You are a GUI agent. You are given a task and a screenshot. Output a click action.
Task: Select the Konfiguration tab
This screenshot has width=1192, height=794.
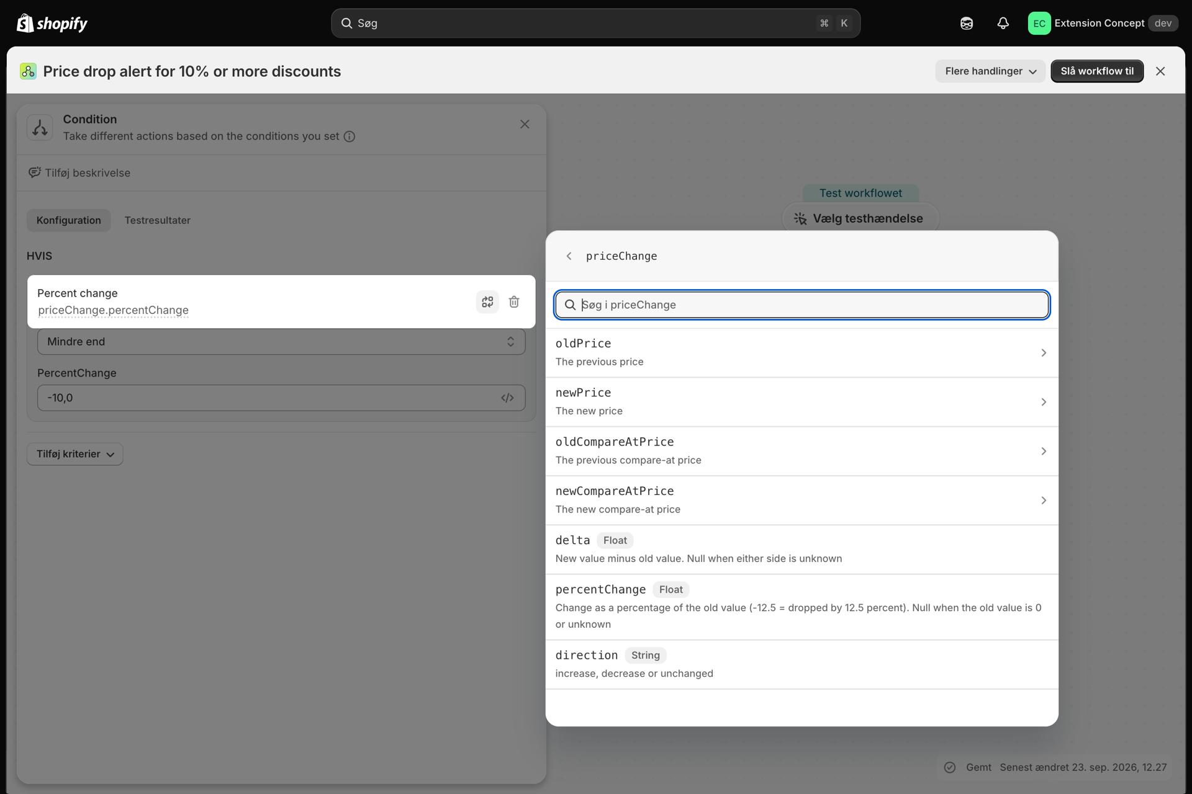69,220
